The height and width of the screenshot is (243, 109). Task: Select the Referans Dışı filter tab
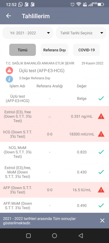(55, 50)
